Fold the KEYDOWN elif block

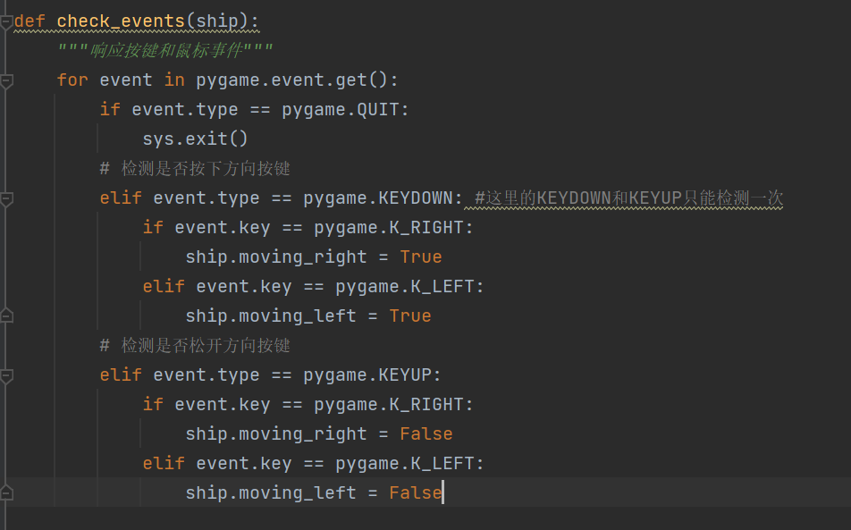(7, 198)
